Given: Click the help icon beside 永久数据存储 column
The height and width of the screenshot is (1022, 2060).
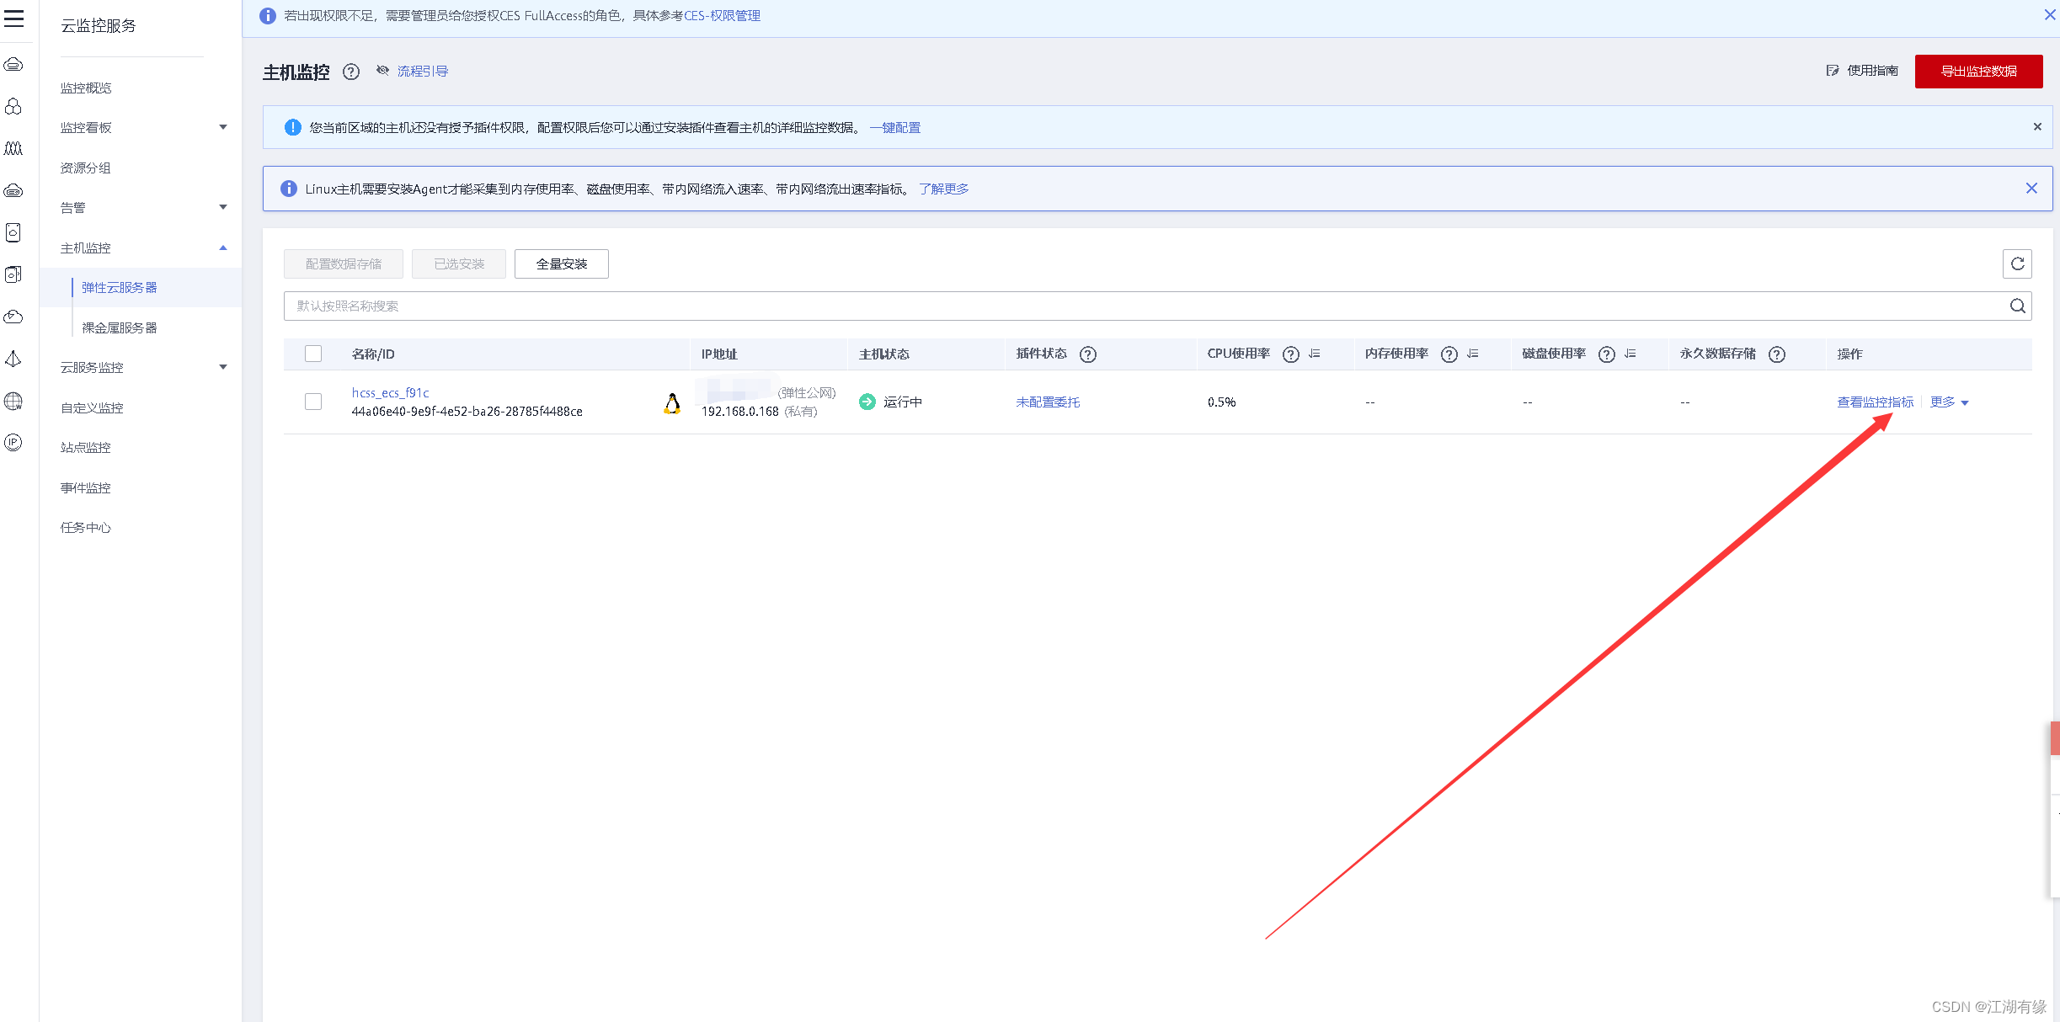Looking at the screenshot, I should click(x=1777, y=354).
